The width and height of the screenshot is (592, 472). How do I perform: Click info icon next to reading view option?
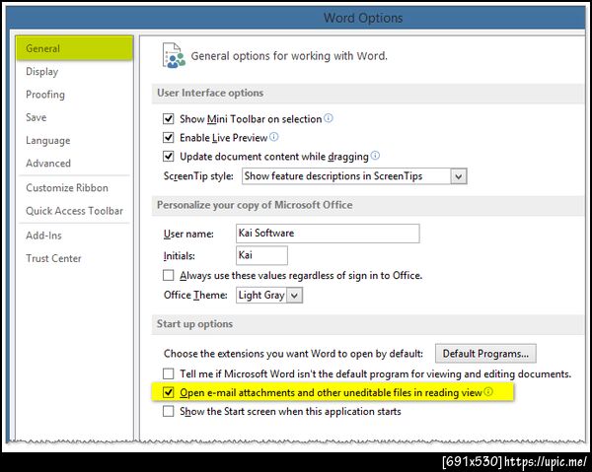click(488, 392)
